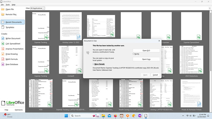Select the Holiday Letter 12-2022 thumbnail
This screenshot has height=119, width=212.
click(x=71, y=26)
